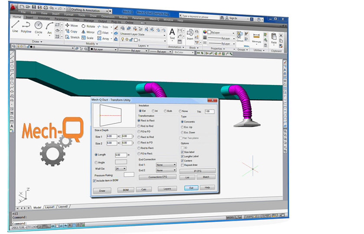This screenshot has height=234, width=364.
Task: Toggle Include item in BOM checkbox
Action: [x=94, y=180]
